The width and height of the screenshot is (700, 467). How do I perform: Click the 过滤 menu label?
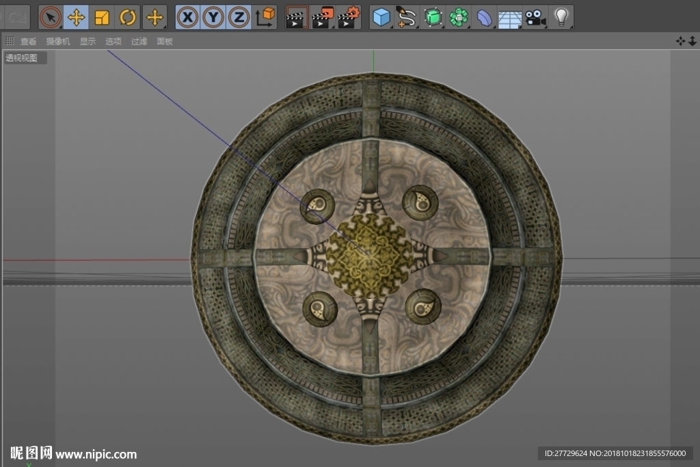pos(139,42)
